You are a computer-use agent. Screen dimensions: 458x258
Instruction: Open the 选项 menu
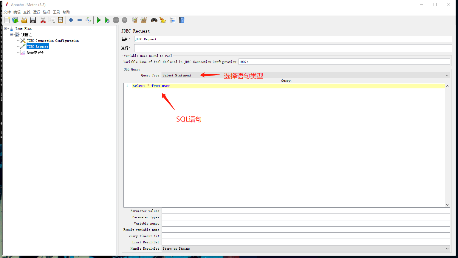coord(47,12)
